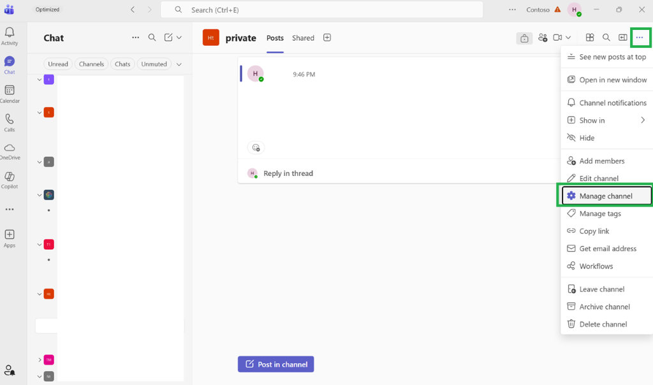Choose Edit channel in the menu
This screenshot has height=385, width=653.
(607, 178)
